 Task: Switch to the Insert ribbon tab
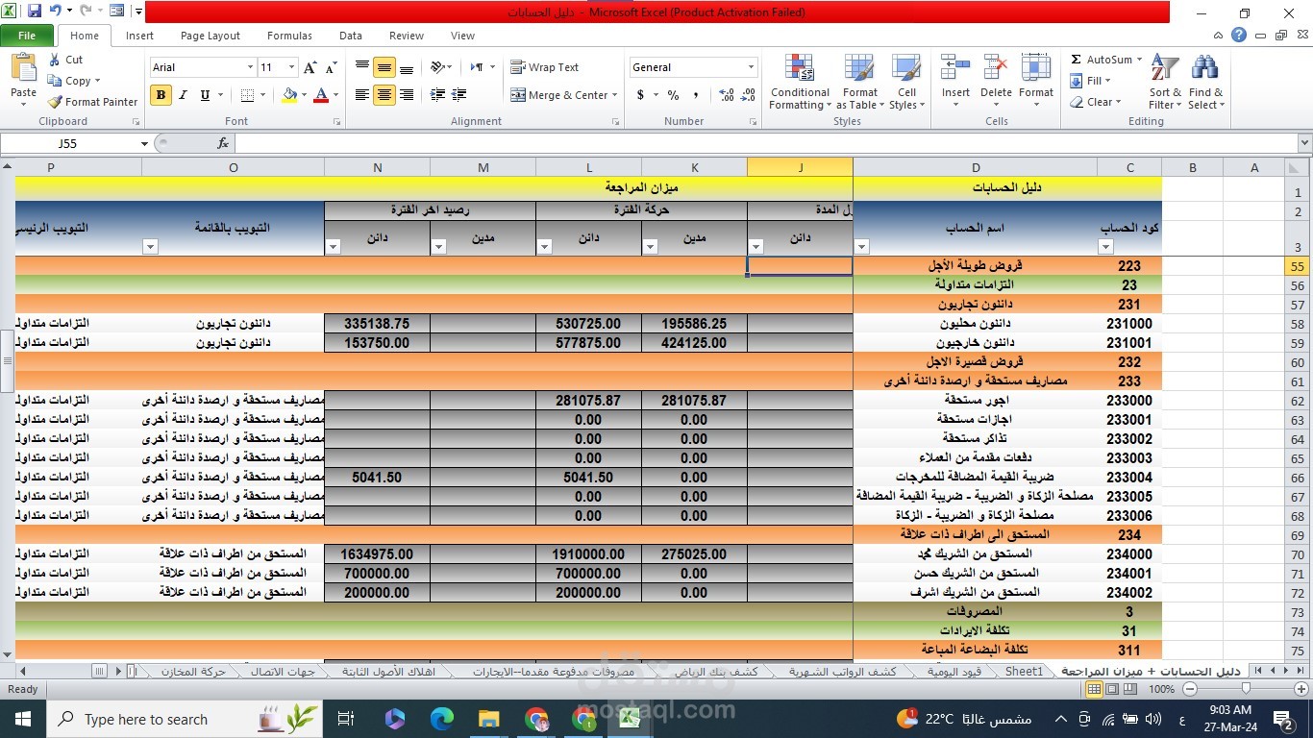(139, 36)
